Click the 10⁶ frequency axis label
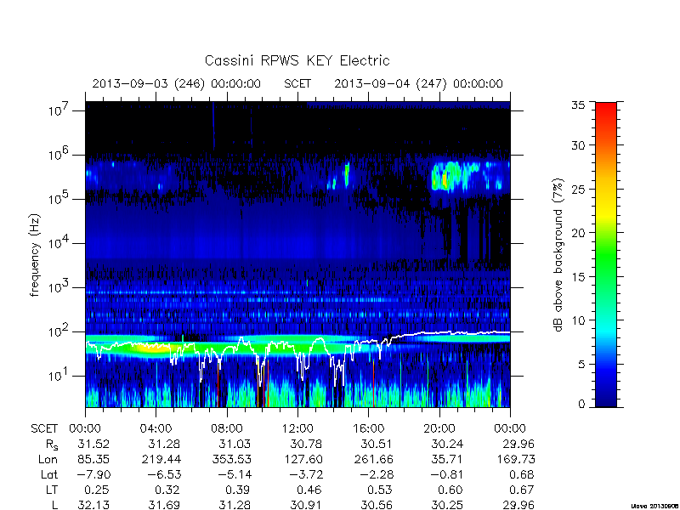 click(59, 154)
